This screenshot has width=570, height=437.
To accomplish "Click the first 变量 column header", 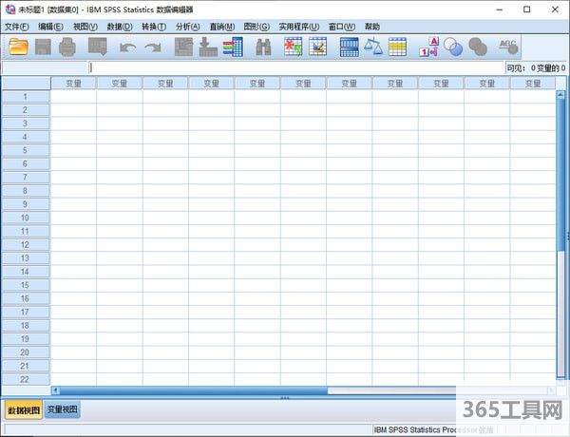I will pyautogui.click(x=73, y=84).
